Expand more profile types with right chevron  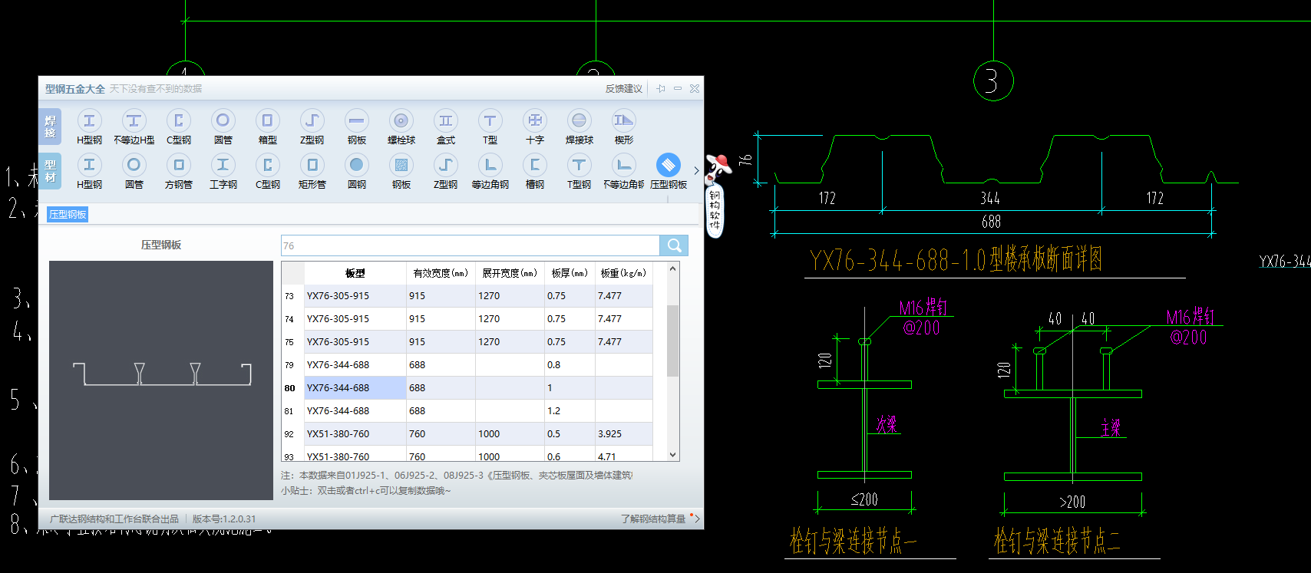[x=696, y=170]
